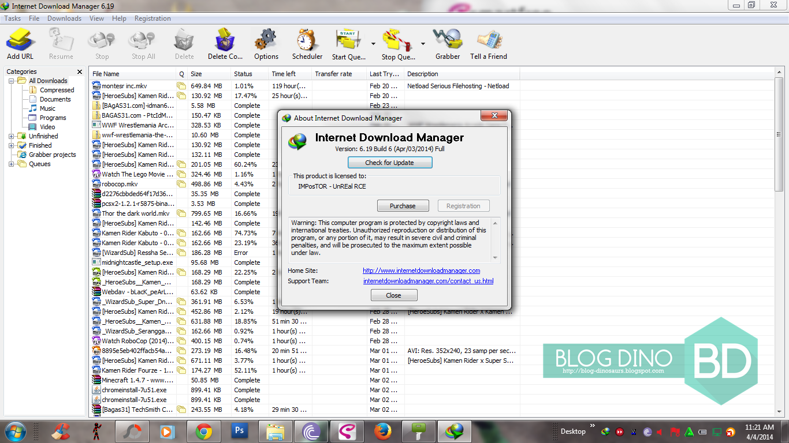Open the Support Team contact link

click(x=428, y=281)
